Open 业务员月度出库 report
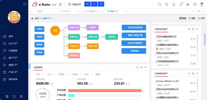 pyautogui.click(x=134, y=28)
